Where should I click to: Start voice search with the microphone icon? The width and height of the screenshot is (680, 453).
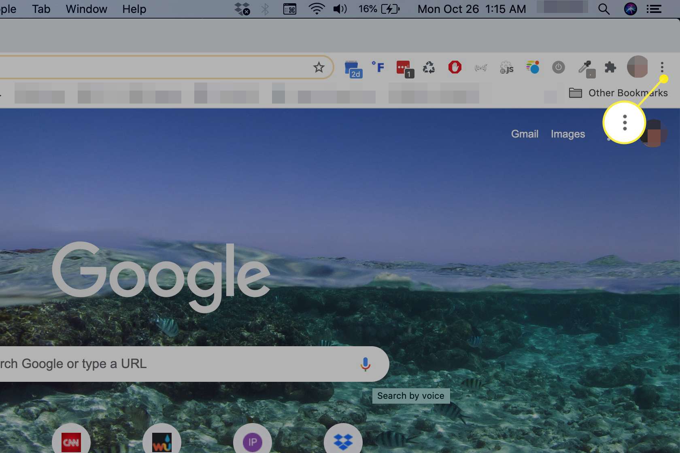365,364
